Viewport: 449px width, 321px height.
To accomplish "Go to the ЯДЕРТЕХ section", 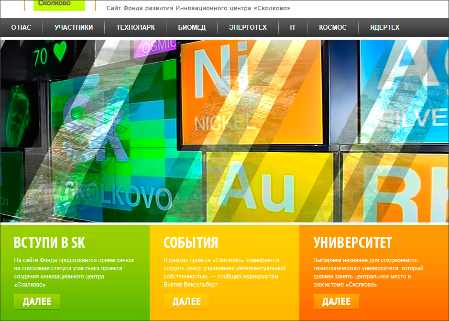I will [384, 28].
